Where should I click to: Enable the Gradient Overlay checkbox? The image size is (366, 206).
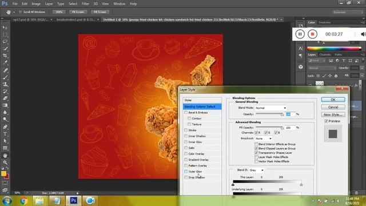coord(186,160)
